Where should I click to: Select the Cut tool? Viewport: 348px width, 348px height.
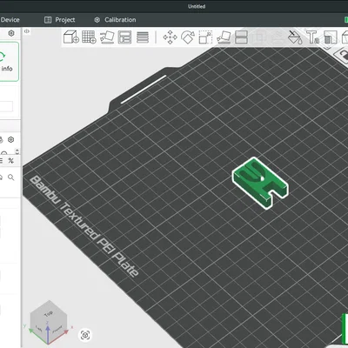pos(241,37)
